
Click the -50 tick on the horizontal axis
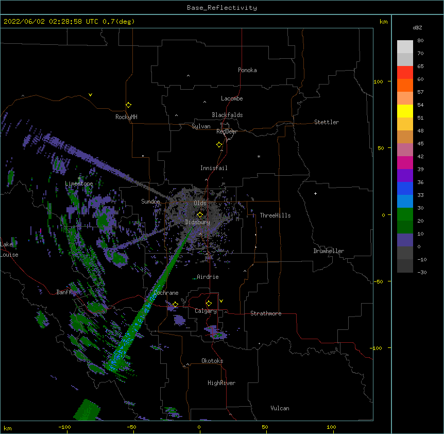click(x=131, y=427)
